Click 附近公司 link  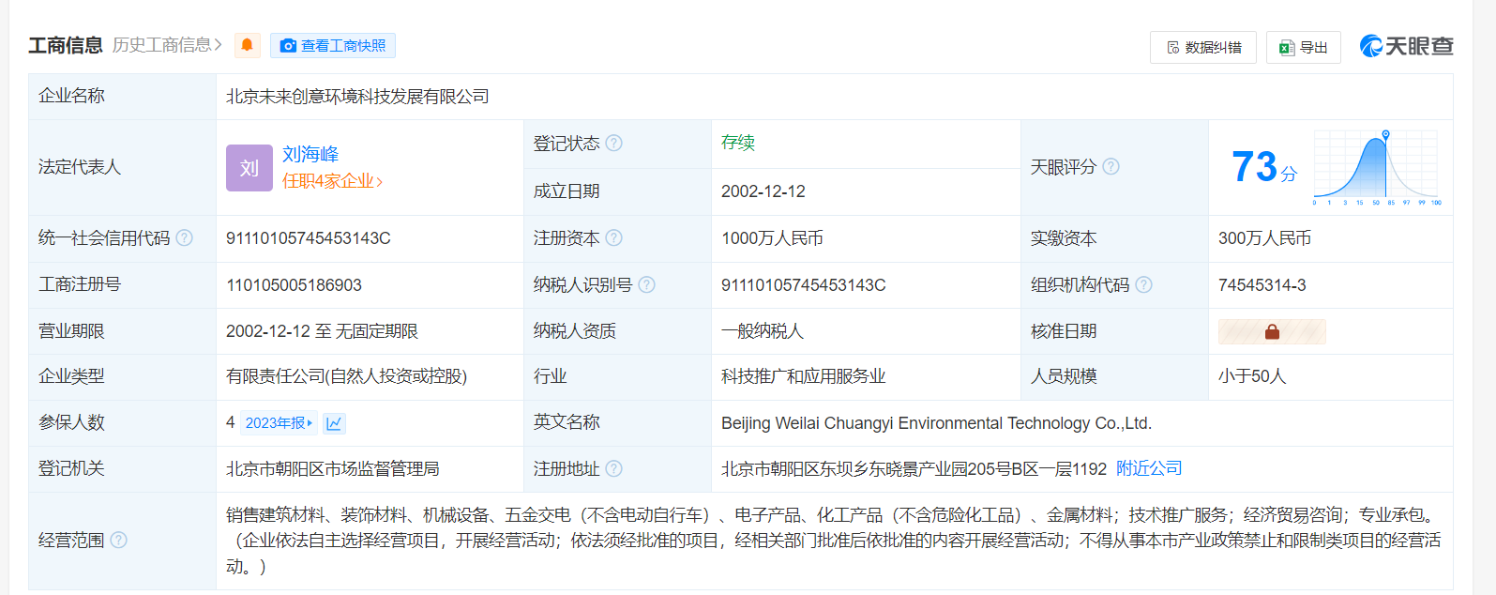[1149, 468]
